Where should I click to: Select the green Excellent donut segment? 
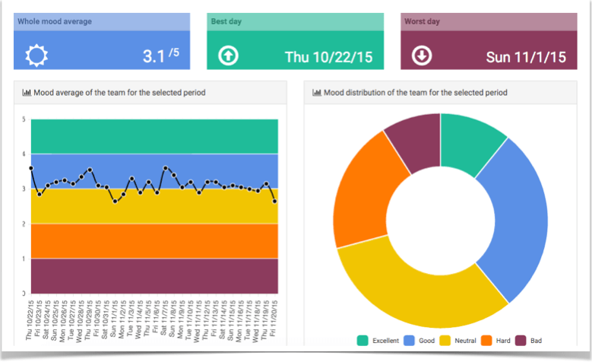coord(470,141)
